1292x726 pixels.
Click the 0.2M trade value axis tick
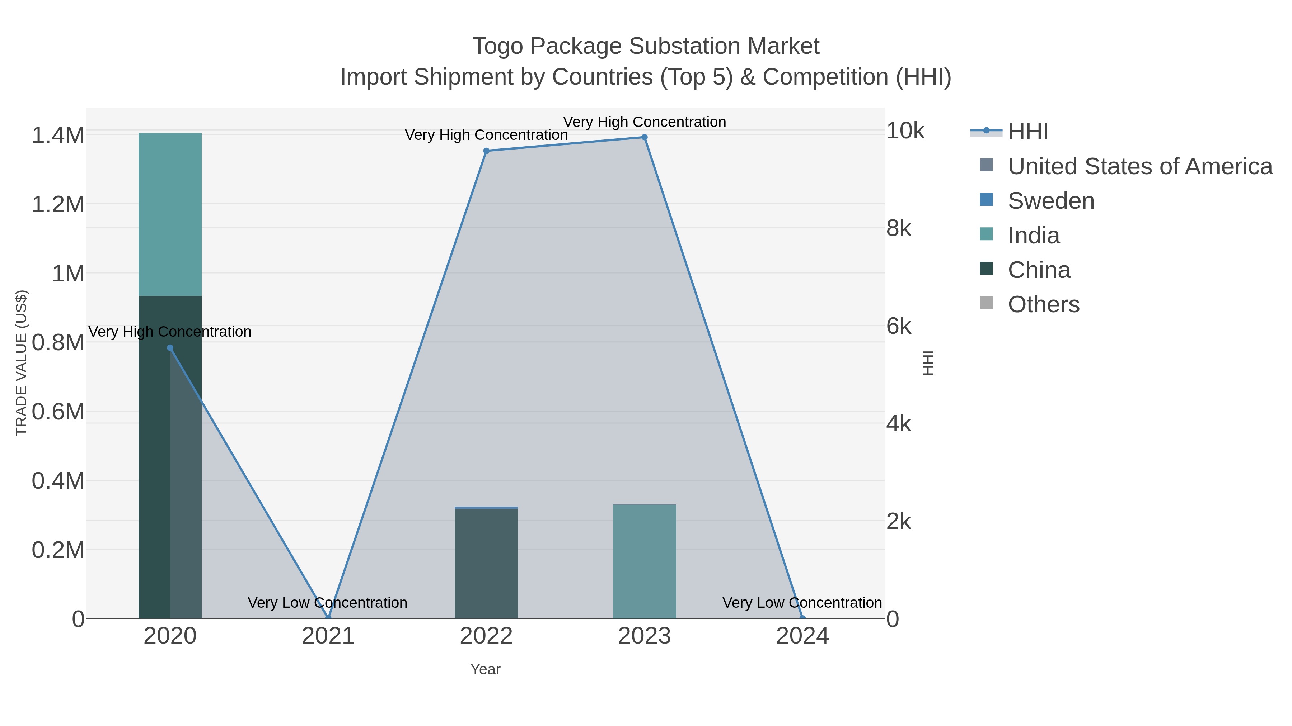[58, 550]
